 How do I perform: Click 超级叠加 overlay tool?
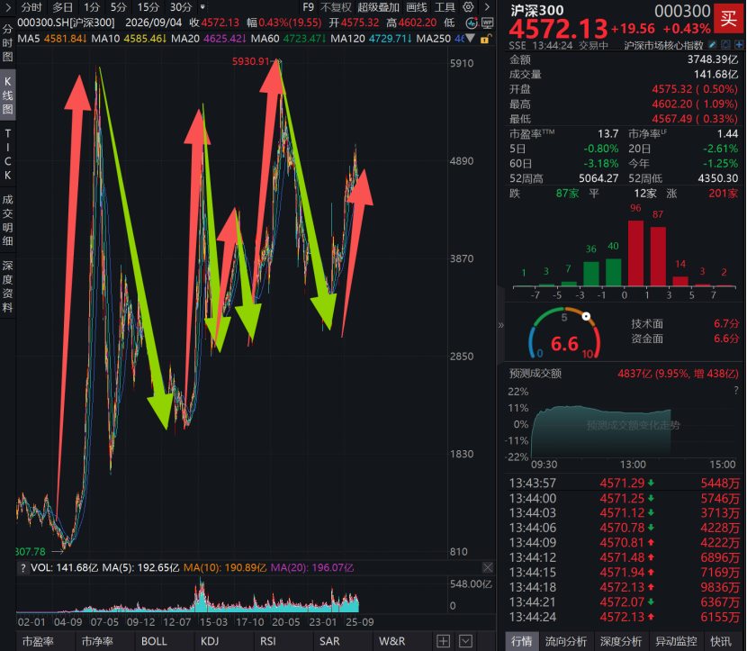(x=378, y=7)
